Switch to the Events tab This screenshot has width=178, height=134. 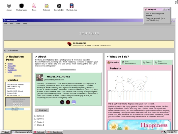point(147,62)
